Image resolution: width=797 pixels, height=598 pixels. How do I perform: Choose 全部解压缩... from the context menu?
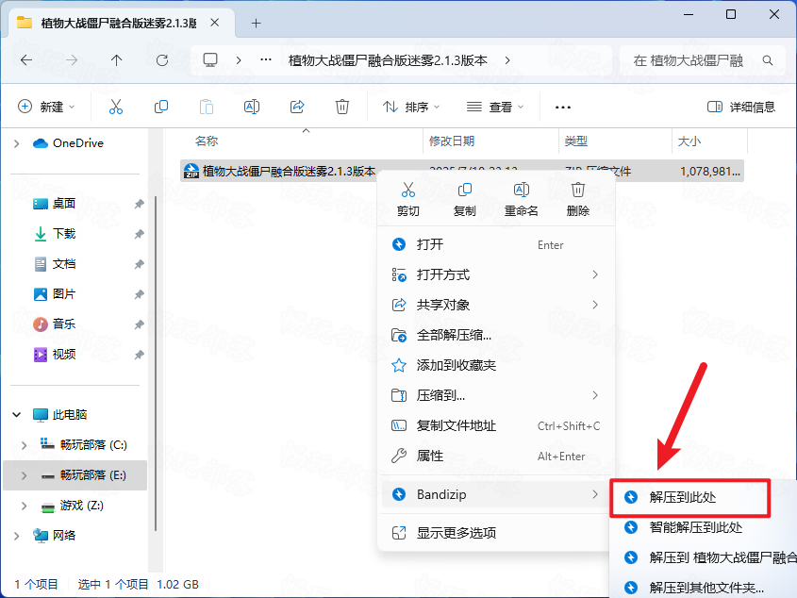[x=496, y=335]
